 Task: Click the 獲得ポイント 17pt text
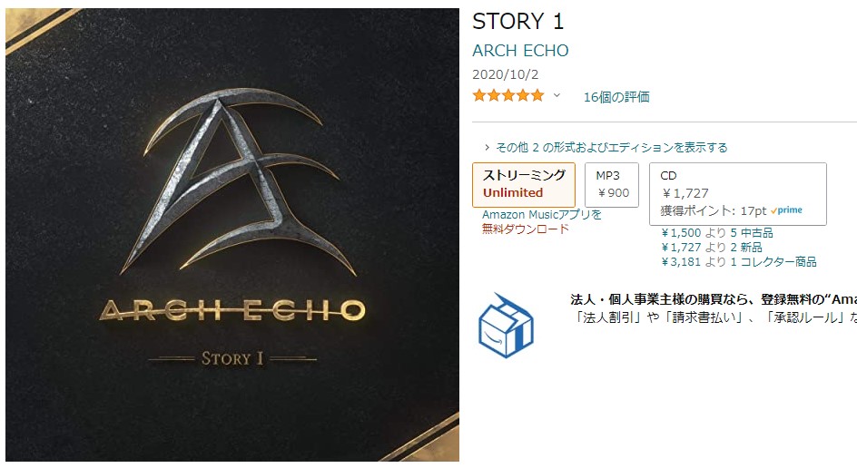pos(714,210)
